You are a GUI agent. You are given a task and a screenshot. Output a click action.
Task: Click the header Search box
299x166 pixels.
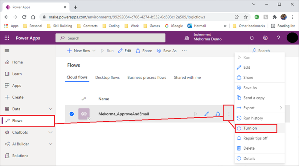[x=110, y=38]
